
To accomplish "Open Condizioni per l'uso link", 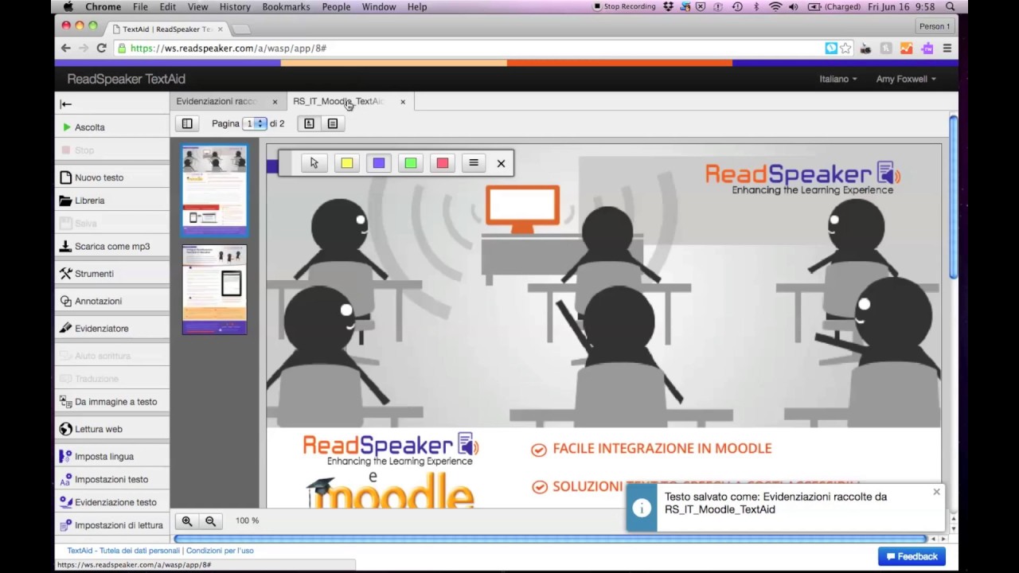I will click(220, 551).
